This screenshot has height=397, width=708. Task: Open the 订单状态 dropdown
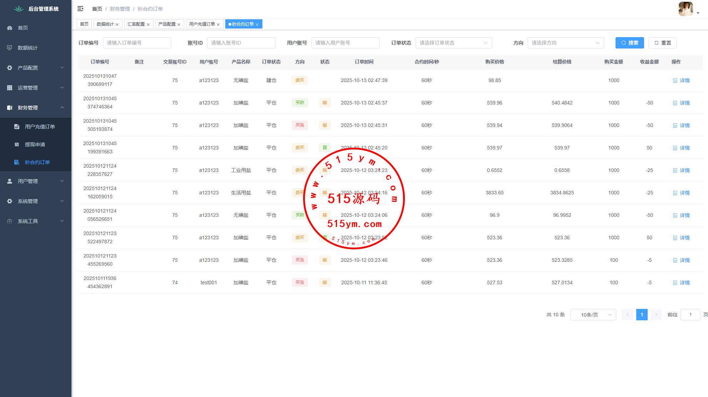453,43
